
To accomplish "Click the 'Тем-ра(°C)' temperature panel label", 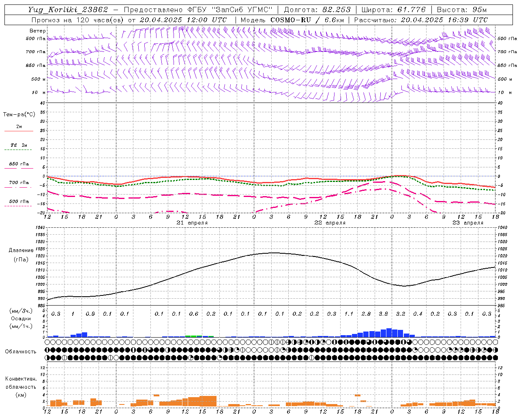I will coord(19,115).
